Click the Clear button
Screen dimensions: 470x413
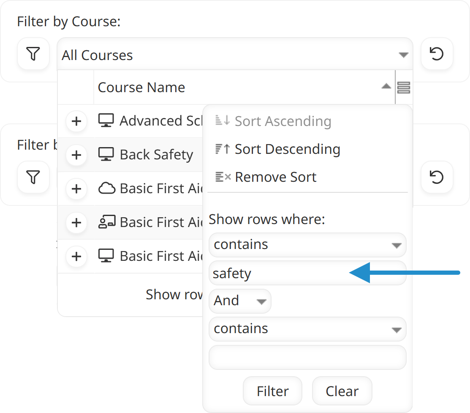(342, 391)
